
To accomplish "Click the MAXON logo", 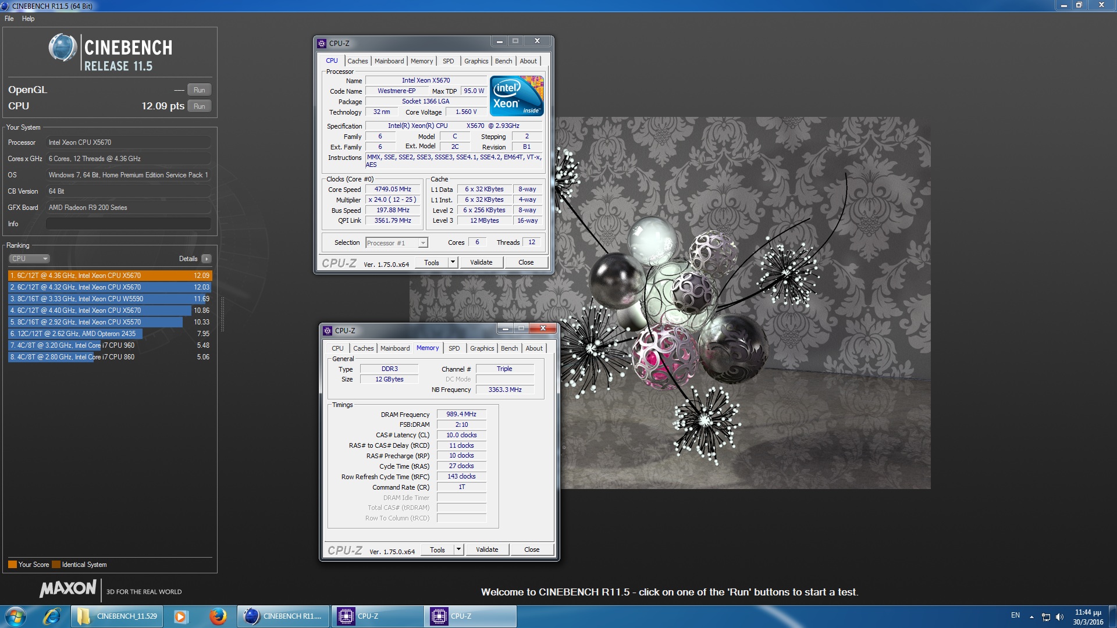I will click(x=67, y=589).
